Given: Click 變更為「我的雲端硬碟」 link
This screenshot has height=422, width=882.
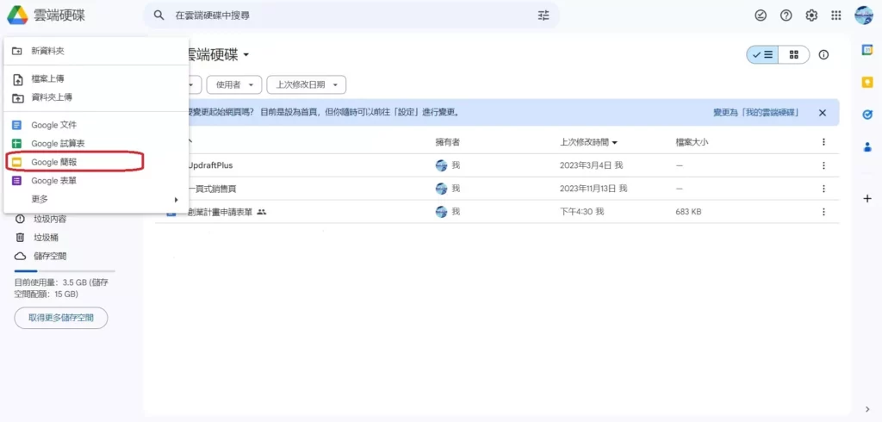Looking at the screenshot, I should pos(756,113).
